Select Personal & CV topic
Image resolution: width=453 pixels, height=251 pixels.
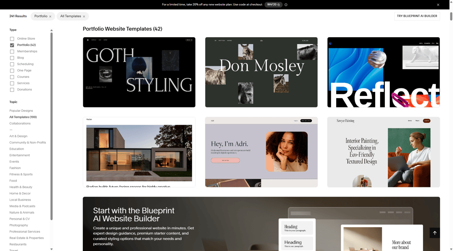(19, 219)
